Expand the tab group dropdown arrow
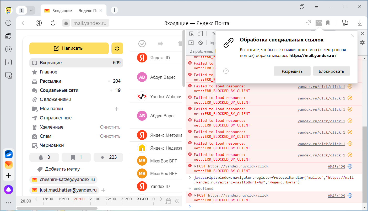This screenshot has height=211, width=368. 31,10
